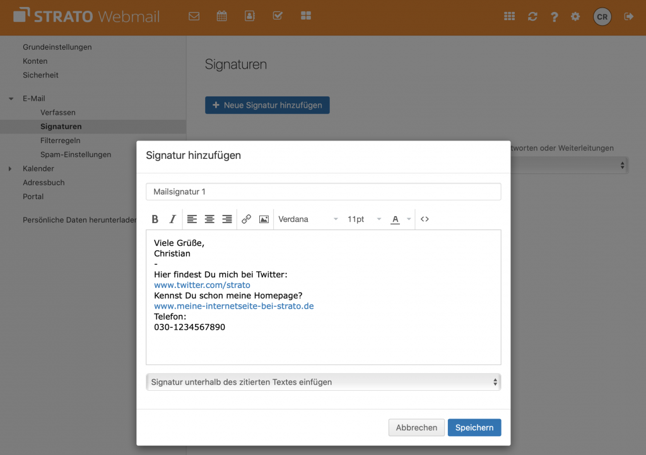Click 'Kennst Du schon meine Homepage?' text
The image size is (646, 455).
228,296
